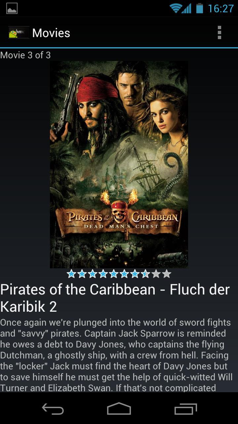Tap the Android back navigation icon
The width and height of the screenshot is (238, 424).
(53, 409)
